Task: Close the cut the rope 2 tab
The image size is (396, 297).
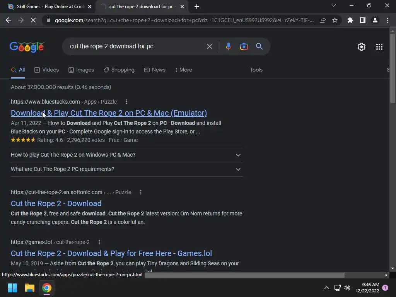Action: [182, 7]
